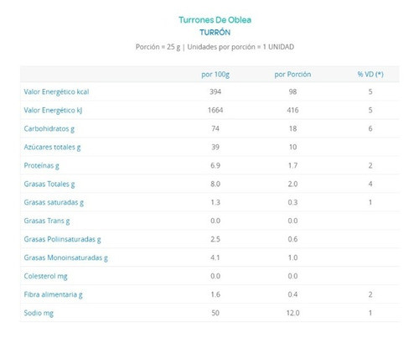Screen dimensions: 419x338
Task: Select the 'Colesterol mg' row label
Action: [45, 277]
